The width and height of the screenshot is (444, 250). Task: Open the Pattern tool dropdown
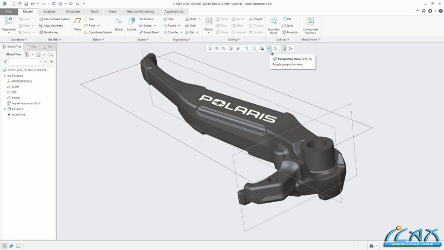tap(209, 33)
